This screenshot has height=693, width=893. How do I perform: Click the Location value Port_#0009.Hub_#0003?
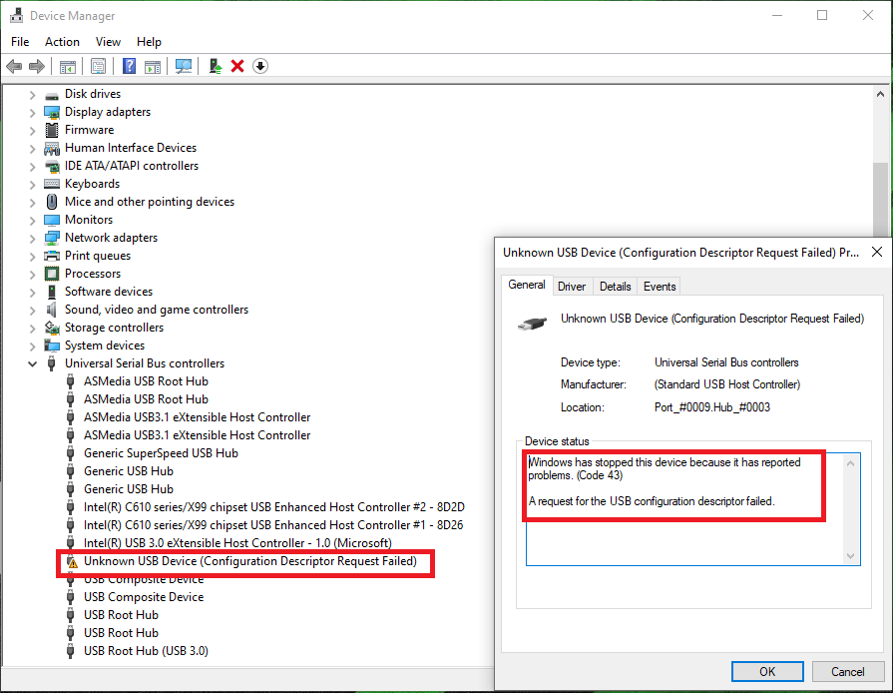[x=711, y=407]
